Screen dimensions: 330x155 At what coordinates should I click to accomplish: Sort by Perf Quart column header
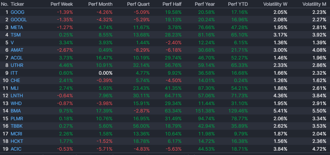click(x=138, y=4)
